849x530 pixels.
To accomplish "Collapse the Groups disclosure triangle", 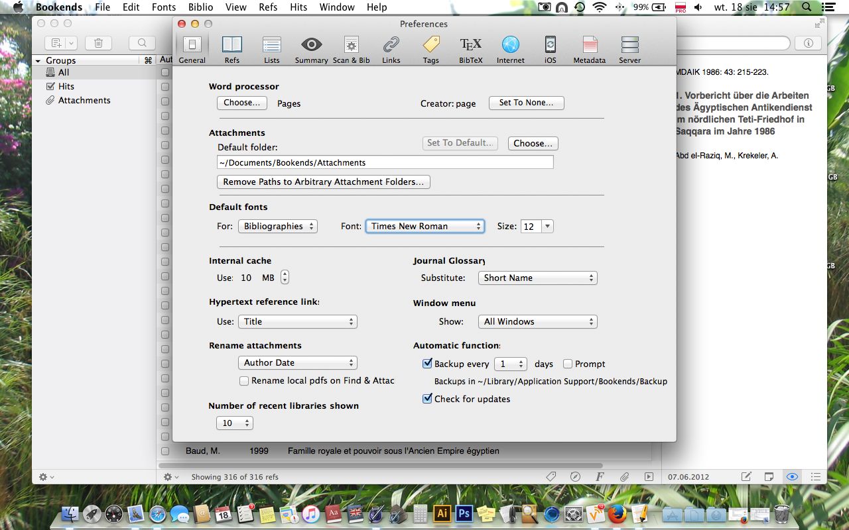I will click(38, 60).
